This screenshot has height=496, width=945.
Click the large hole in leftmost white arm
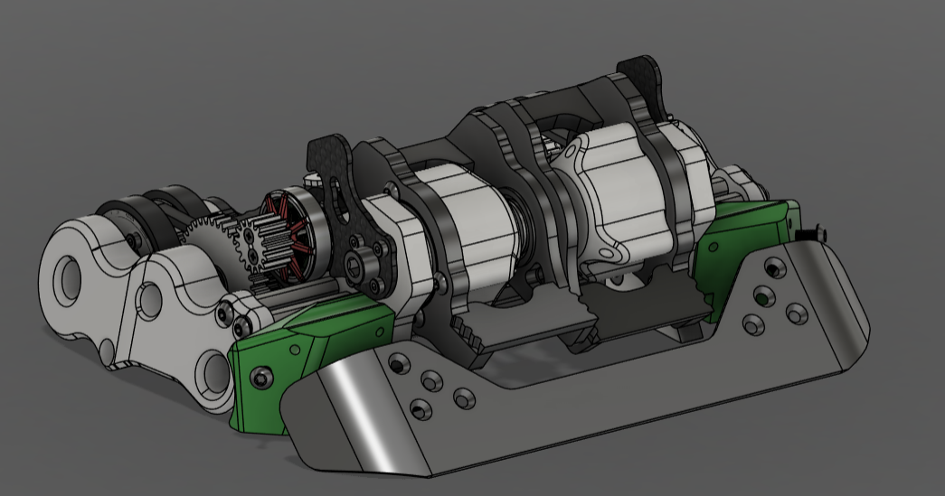tap(68, 273)
